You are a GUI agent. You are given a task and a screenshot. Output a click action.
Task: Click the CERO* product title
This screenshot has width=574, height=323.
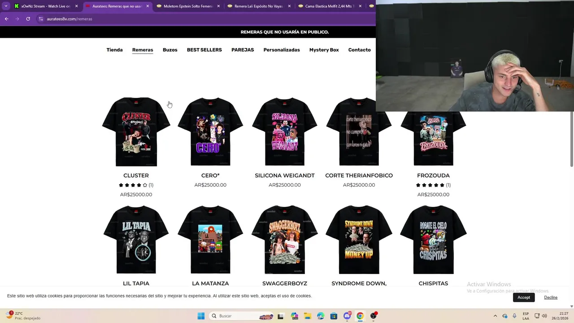(210, 175)
